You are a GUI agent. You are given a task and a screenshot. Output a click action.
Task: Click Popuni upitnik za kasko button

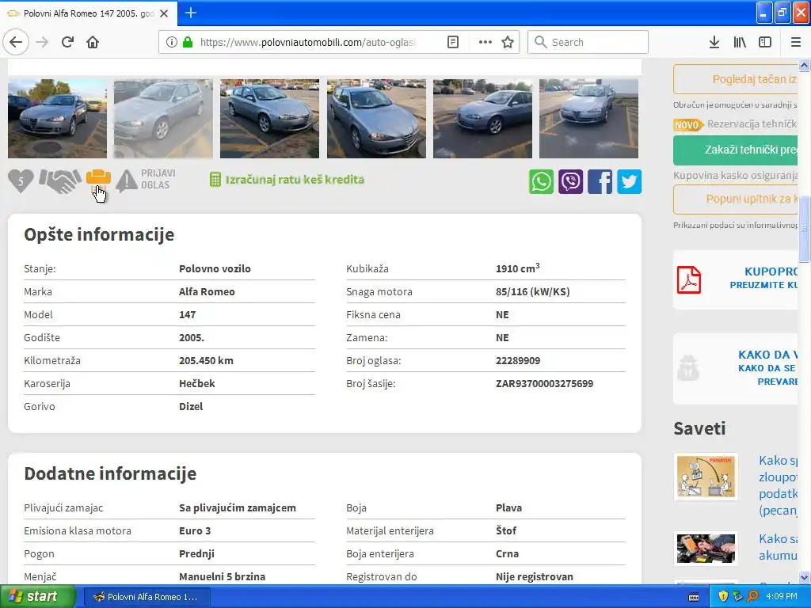pos(736,199)
